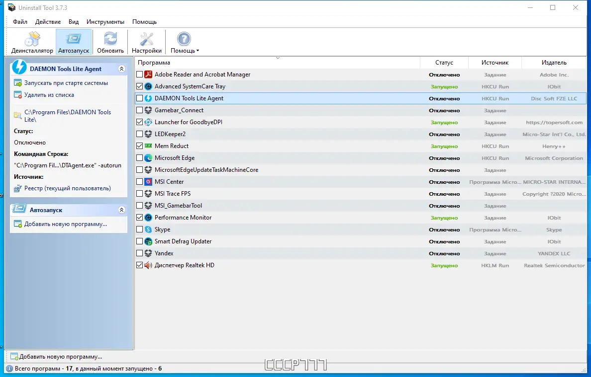Image resolution: width=591 pixels, height=377 pixels.
Task: Enable the Microsoft Edge autorun checkbox
Action: click(x=139, y=158)
